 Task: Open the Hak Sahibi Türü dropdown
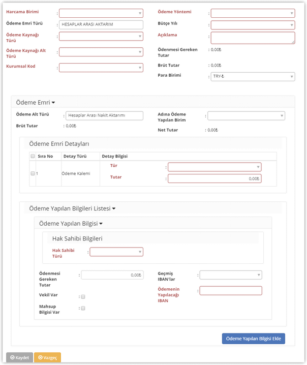point(116,252)
